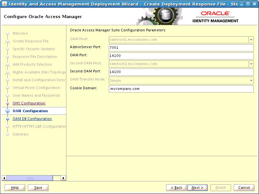
Task: Click the AdminServer Port field
Action: (x=181, y=48)
